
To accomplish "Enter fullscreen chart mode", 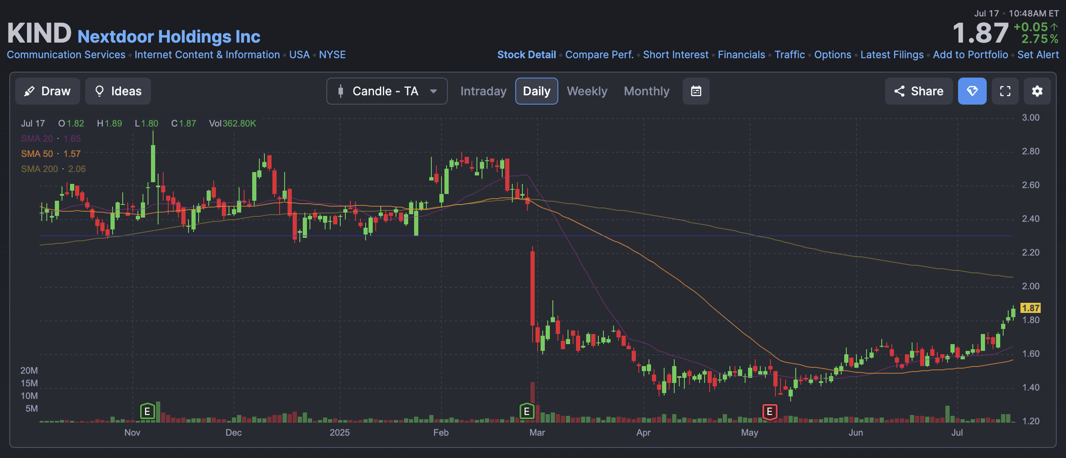I will (x=1005, y=91).
